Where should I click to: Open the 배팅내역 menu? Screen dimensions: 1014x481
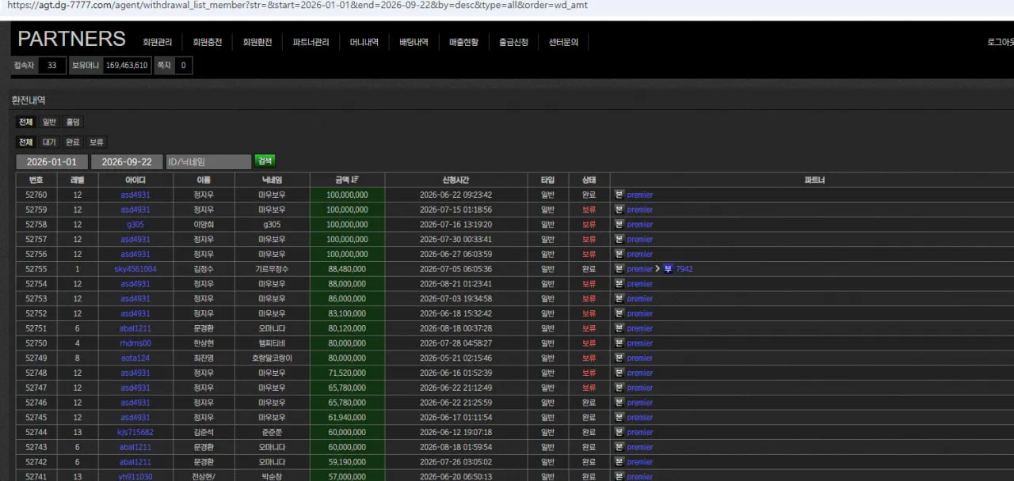(414, 43)
